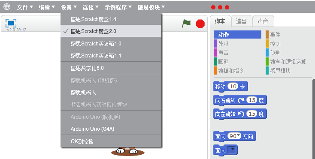Open the 面向 target dropdown arrow
The image size is (315, 159).
pyautogui.click(x=233, y=150)
